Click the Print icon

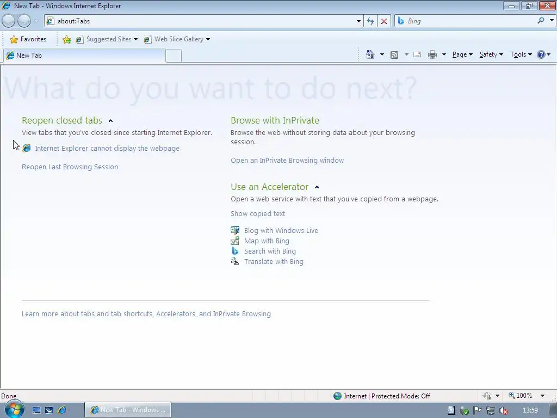[x=432, y=54]
